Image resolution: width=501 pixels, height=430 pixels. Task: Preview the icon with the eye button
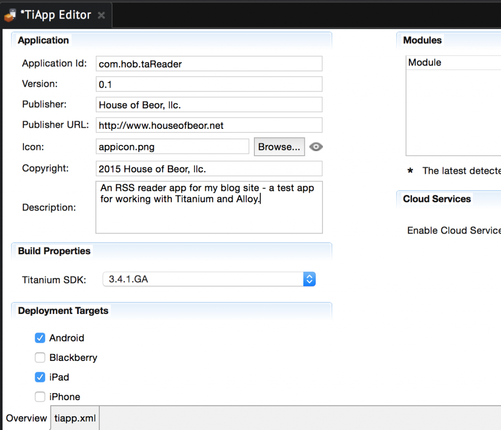tap(316, 147)
